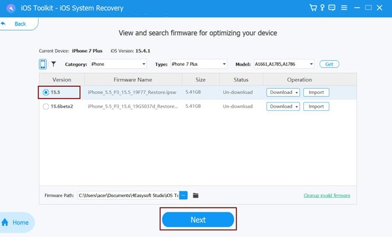Click the Status column header
This screenshot has height=237, width=392.
(x=241, y=80)
